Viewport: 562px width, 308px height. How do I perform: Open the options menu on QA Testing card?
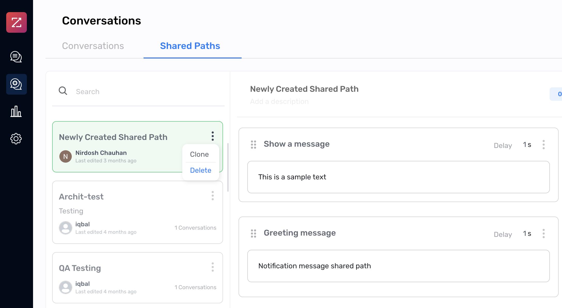click(x=213, y=267)
